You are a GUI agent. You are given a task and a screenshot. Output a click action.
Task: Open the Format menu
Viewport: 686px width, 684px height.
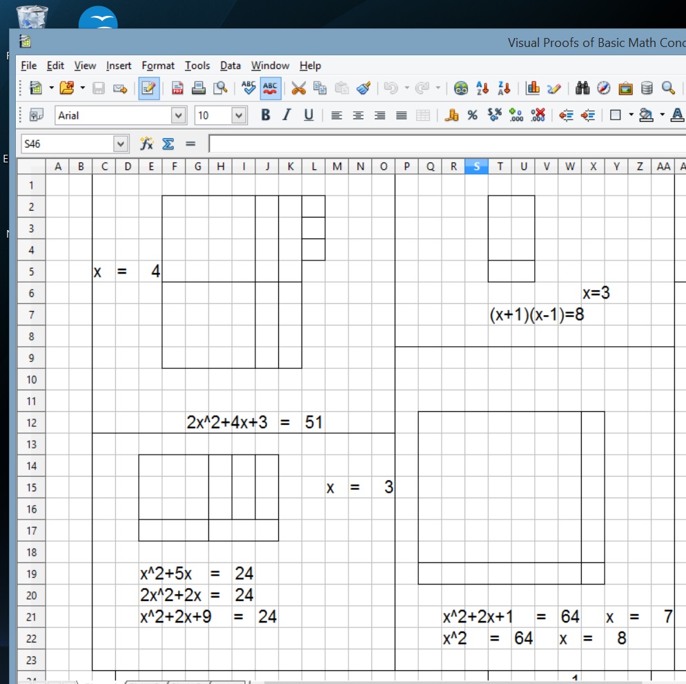pos(158,66)
